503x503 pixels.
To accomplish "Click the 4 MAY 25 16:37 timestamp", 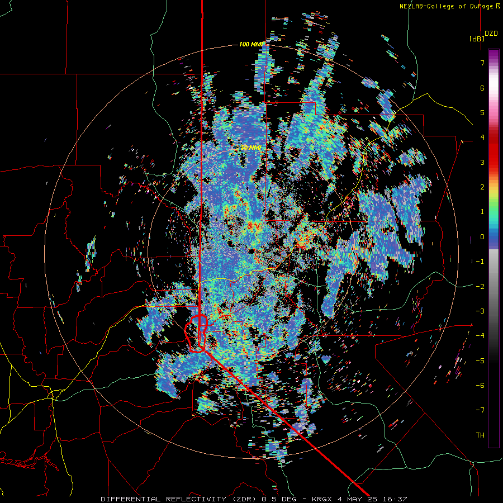I will coord(372,499).
